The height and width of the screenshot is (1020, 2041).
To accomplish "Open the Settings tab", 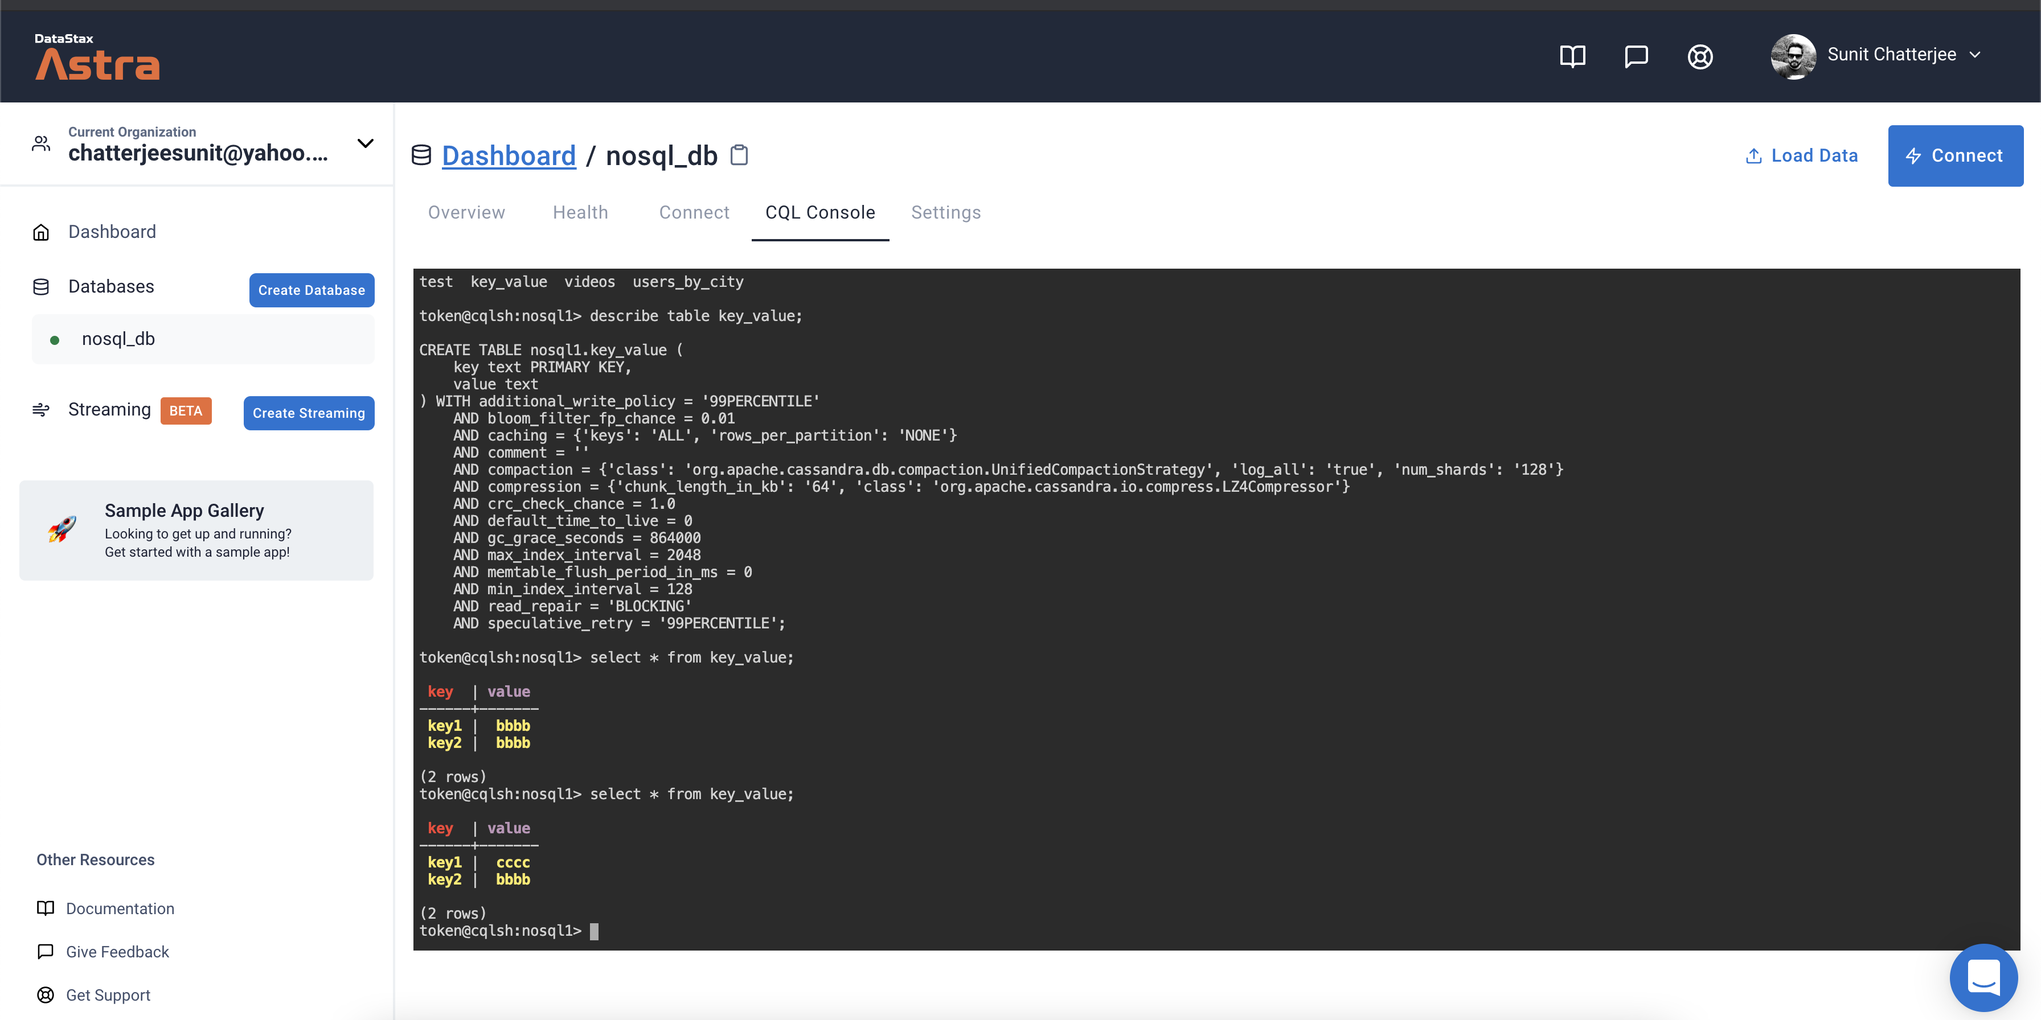I will [946, 212].
